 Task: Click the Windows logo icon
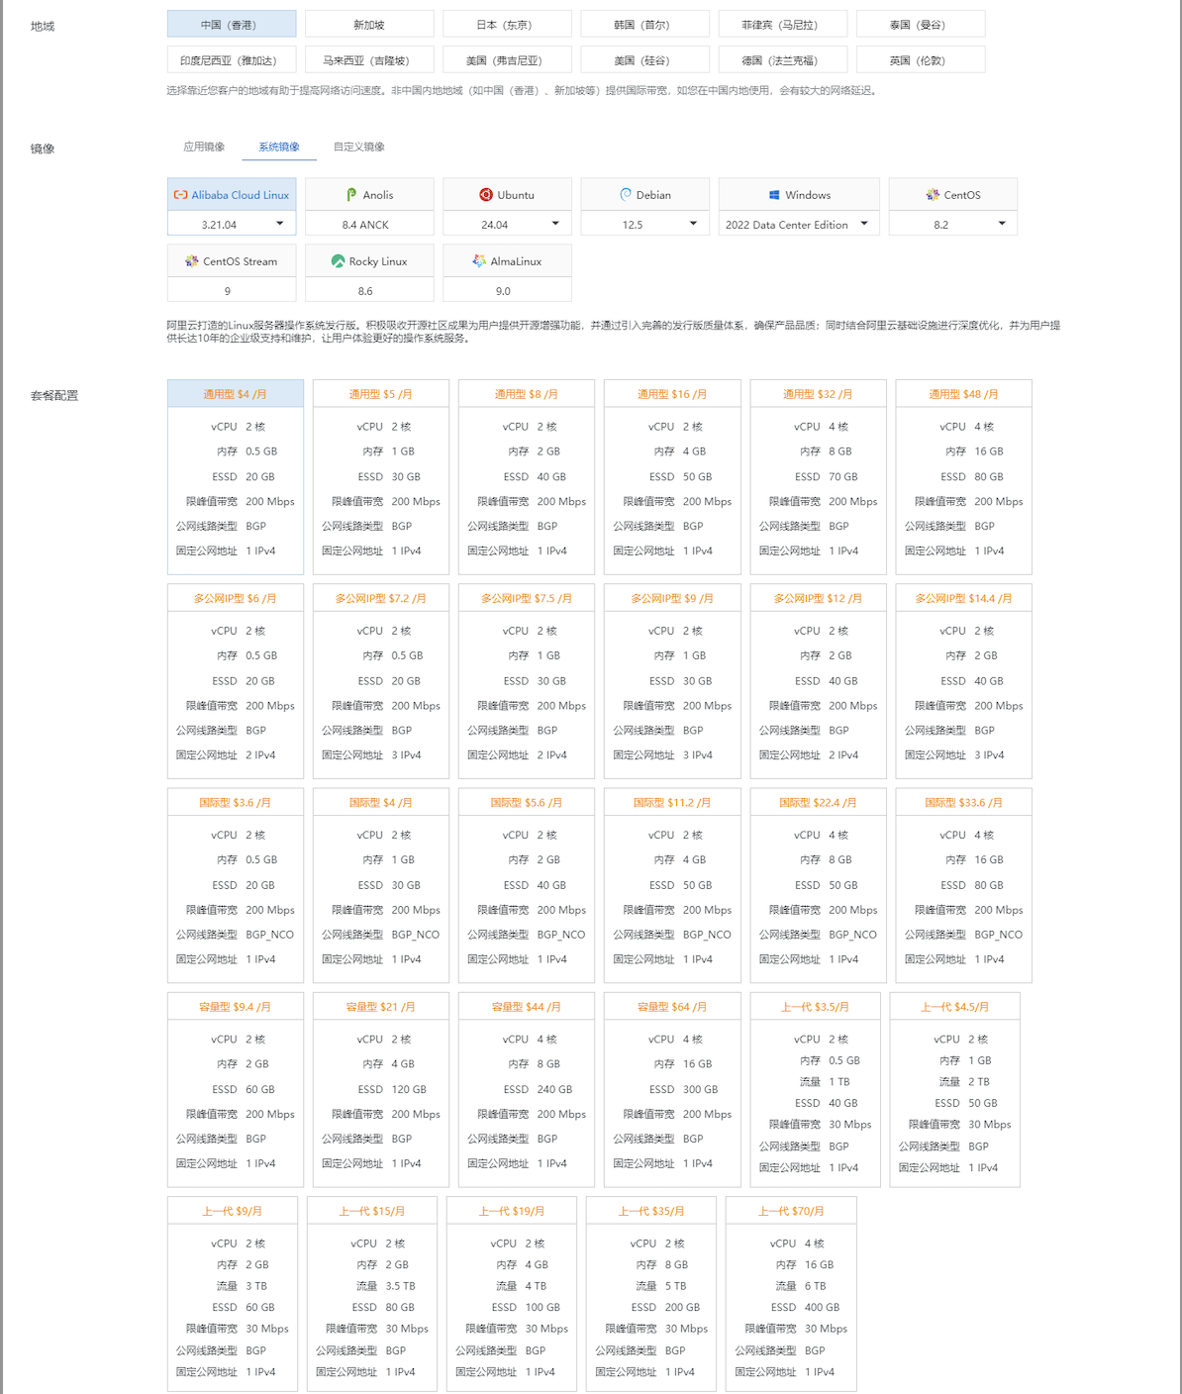[x=775, y=195]
